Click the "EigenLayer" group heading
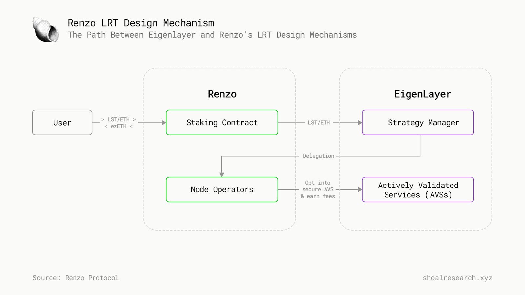This screenshot has height=295, width=525. coord(423,94)
